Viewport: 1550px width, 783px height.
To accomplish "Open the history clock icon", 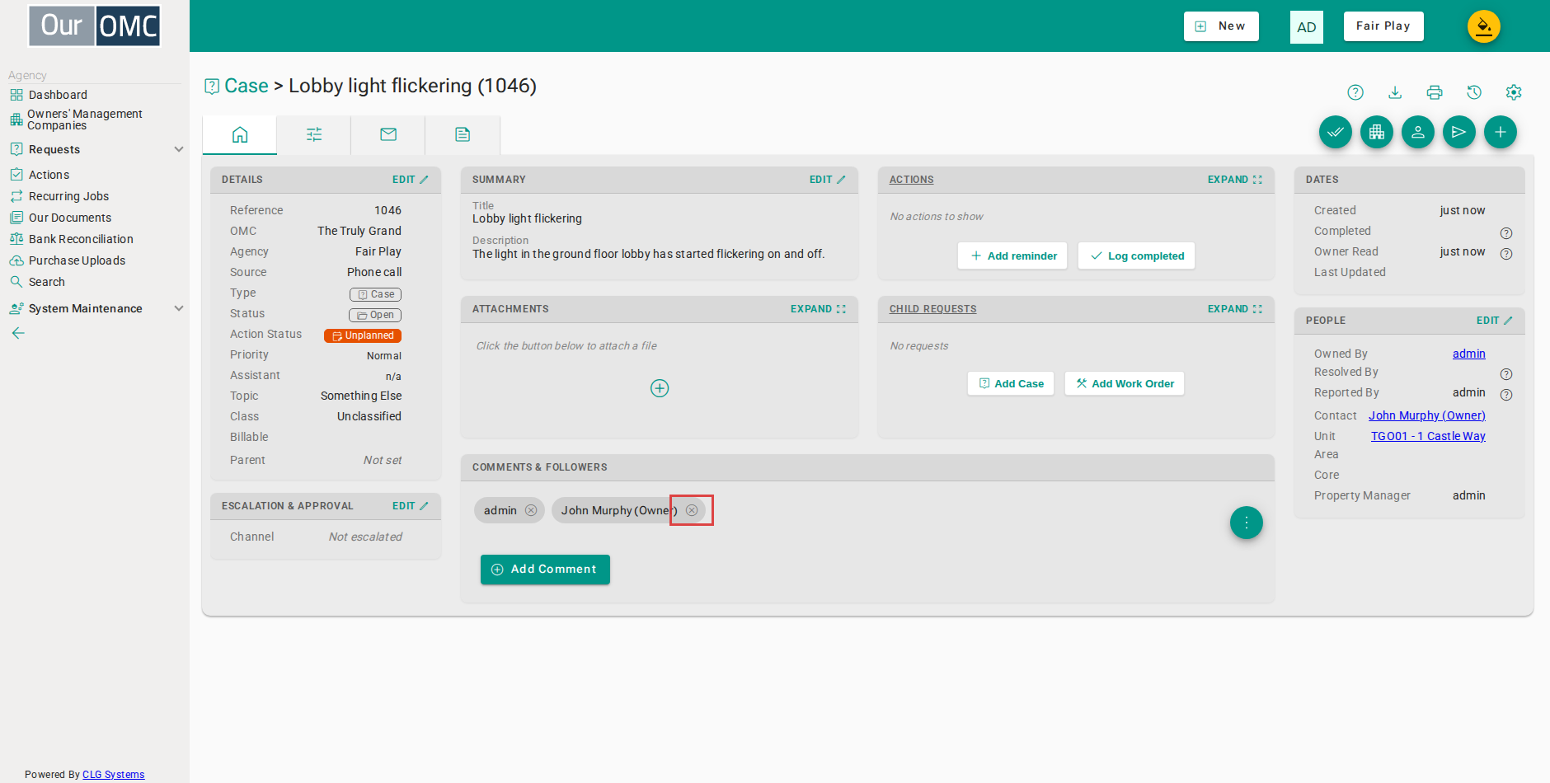I will pyautogui.click(x=1474, y=92).
